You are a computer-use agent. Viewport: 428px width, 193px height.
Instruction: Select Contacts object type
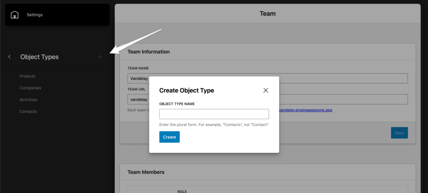(28, 112)
